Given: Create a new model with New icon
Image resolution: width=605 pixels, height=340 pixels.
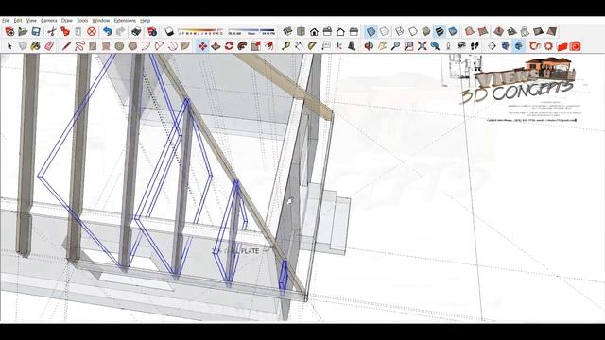Looking at the screenshot, I should (9, 31).
